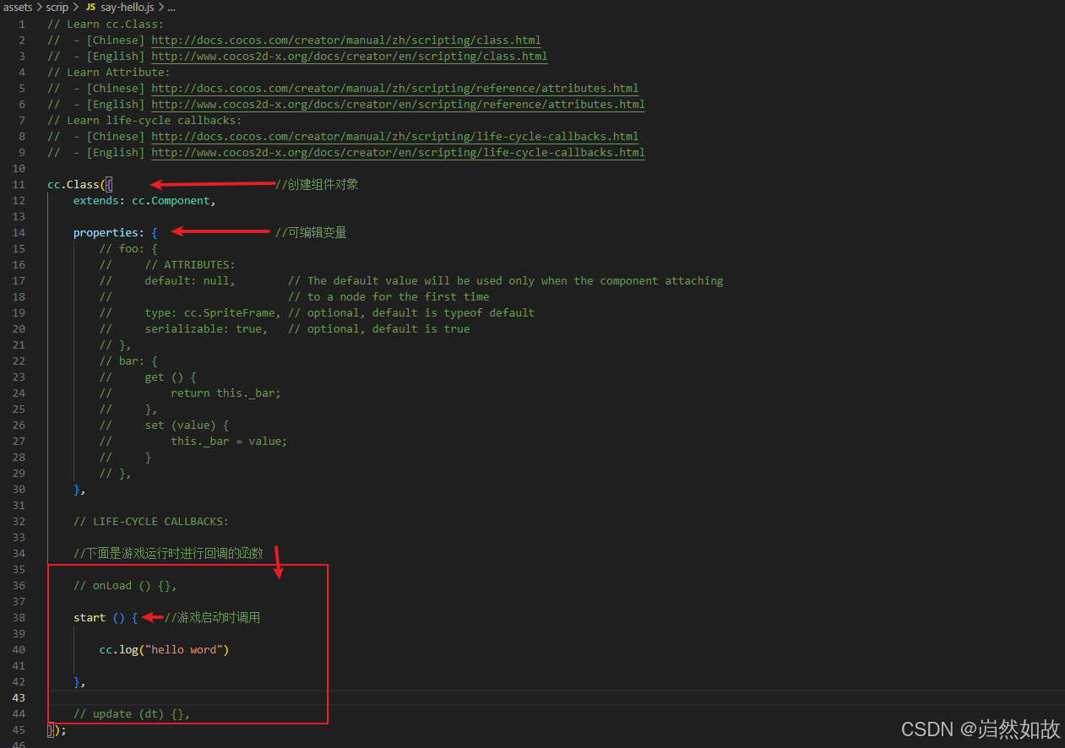Click '// LIFE-CYCLE CALLBACKS:' comment
Screen dimensions: 1065x748
click(x=151, y=521)
